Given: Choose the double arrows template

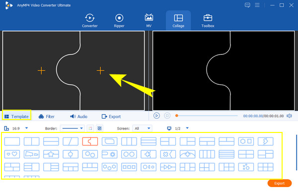Looking at the screenshot, I should coord(168,167).
